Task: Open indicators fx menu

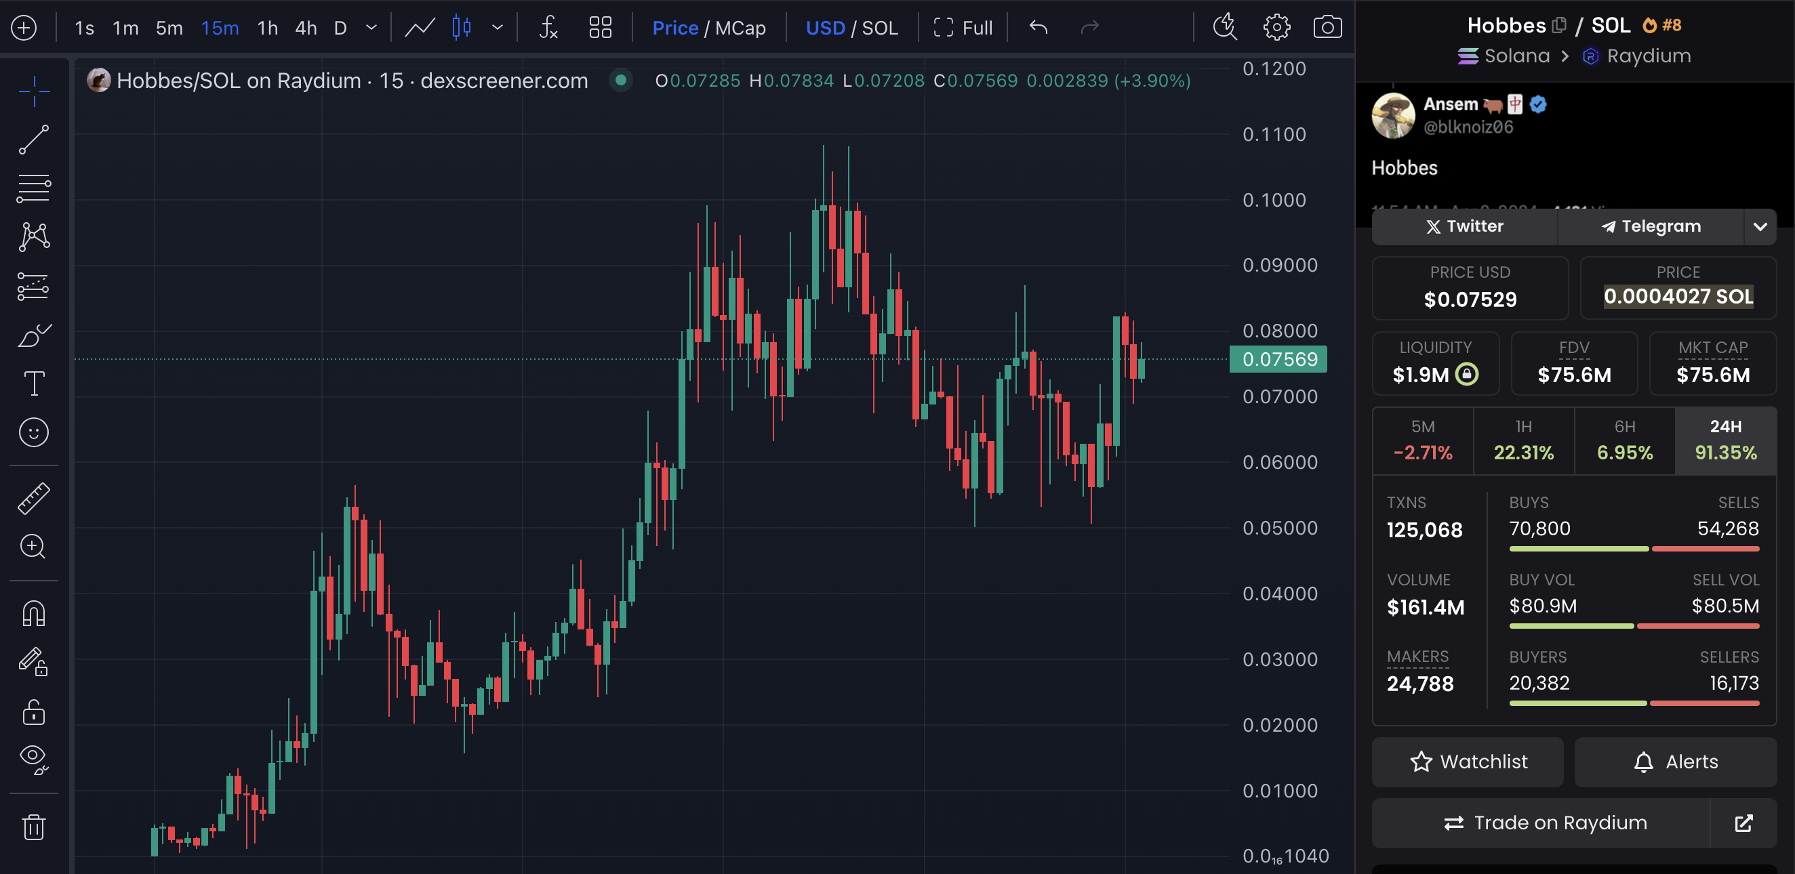Action: coord(548,28)
